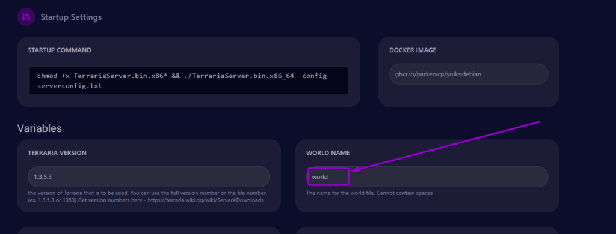Click the Startup Settings sliders icon
616x234 pixels.
(x=26, y=17)
